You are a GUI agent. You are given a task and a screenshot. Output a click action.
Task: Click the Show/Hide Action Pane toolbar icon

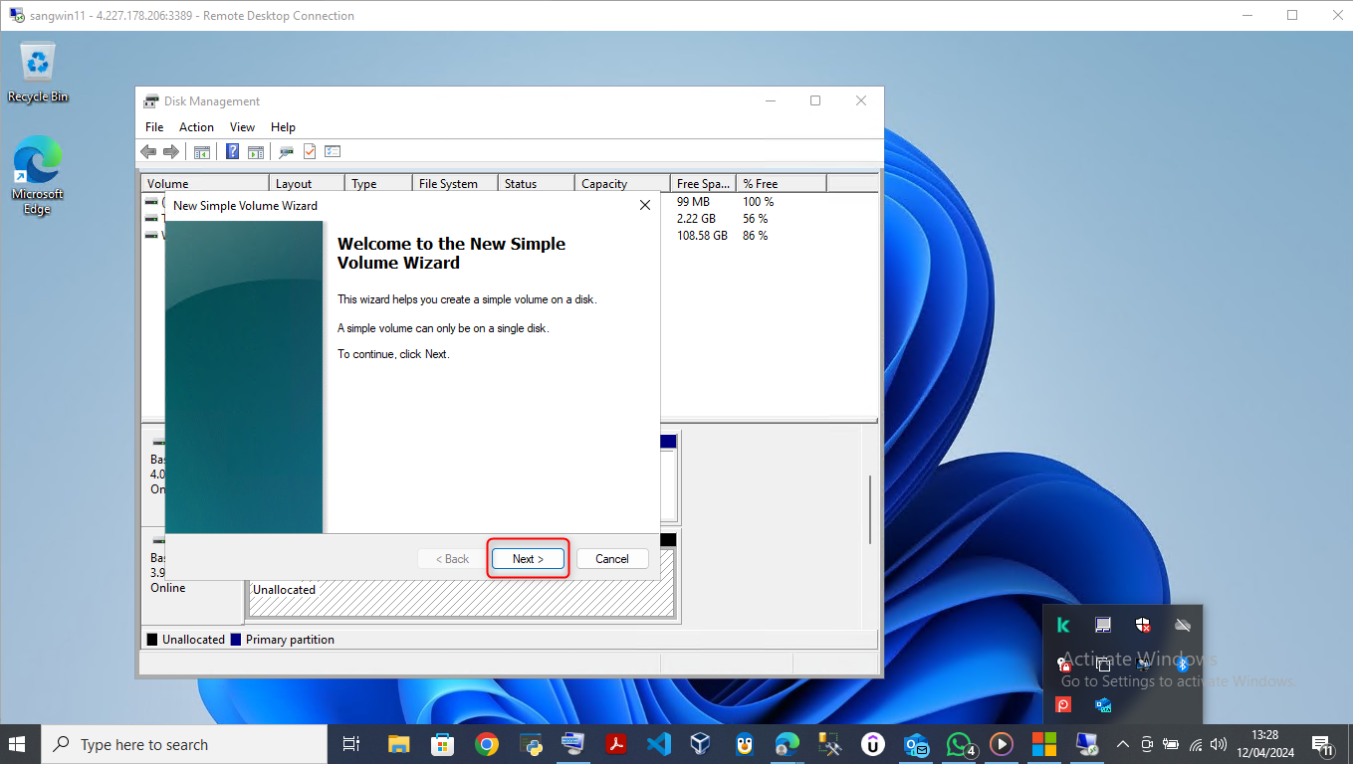256,152
